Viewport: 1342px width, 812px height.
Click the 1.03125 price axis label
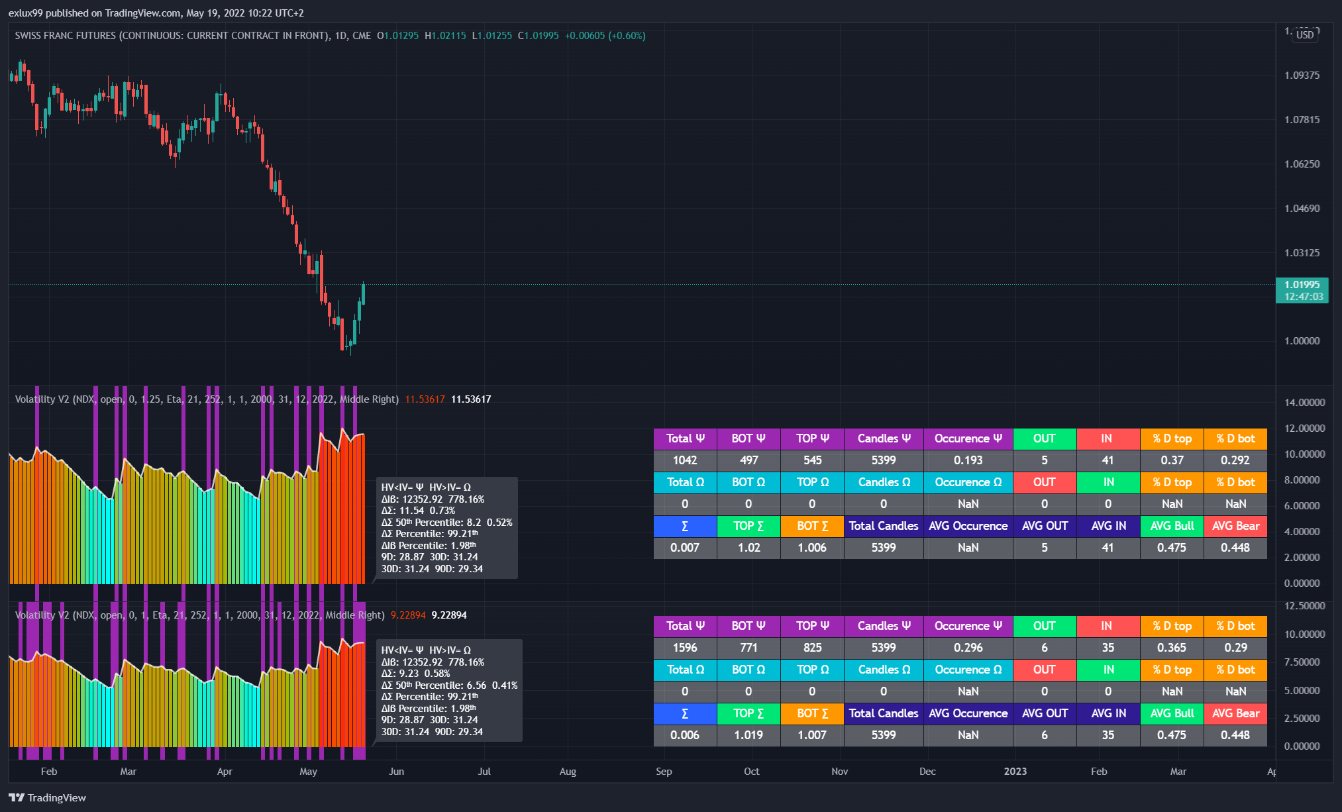click(x=1302, y=253)
